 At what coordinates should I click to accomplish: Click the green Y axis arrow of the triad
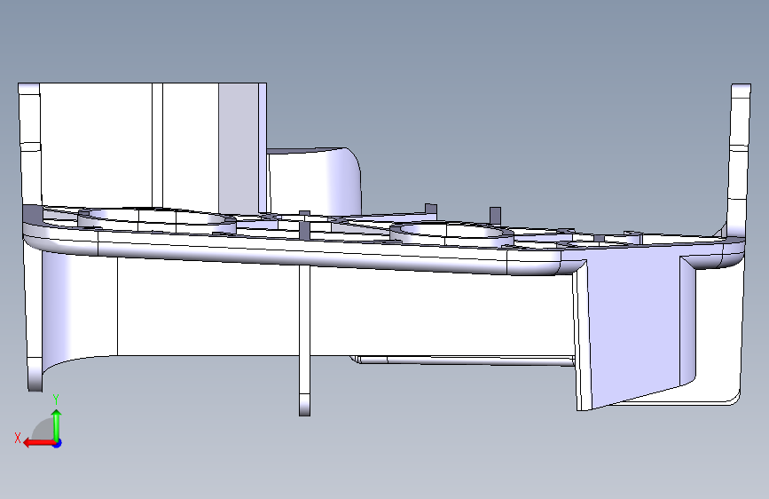coord(57,425)
